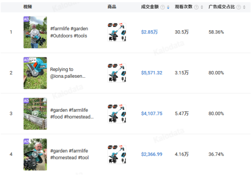Select ad share 80.00% in row 2
This screenshot has height=175, width=251.
click(216, 73)
